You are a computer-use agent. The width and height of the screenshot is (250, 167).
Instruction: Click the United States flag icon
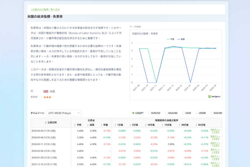click(46, 91)
